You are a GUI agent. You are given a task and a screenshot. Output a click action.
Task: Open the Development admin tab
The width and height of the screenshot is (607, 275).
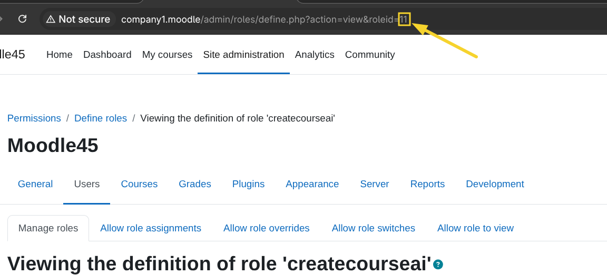click(495, 184)
